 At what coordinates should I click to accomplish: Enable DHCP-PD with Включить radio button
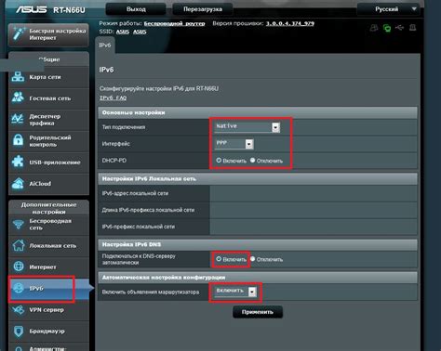[219, 161]
